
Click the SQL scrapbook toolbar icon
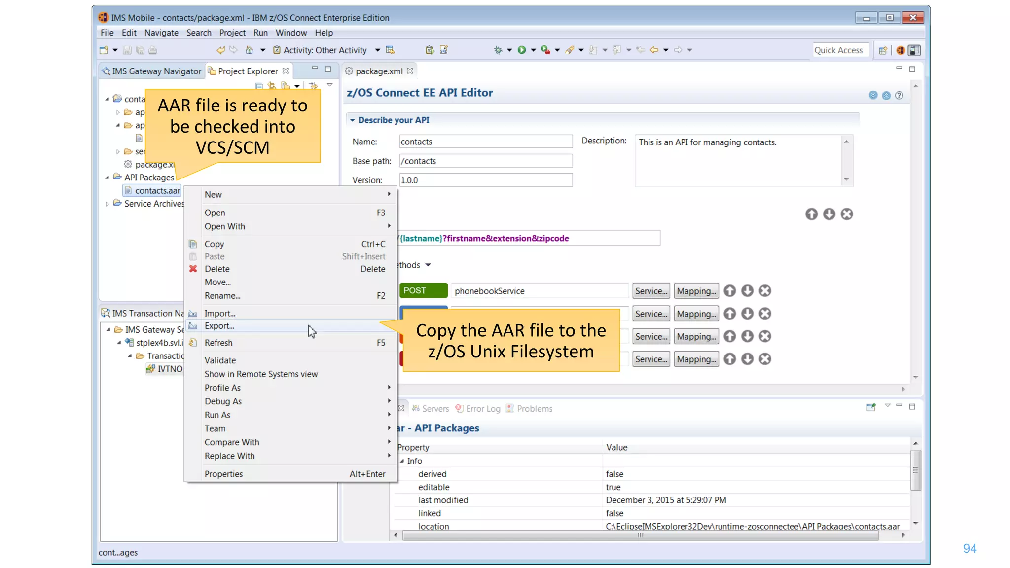point(444,50)
